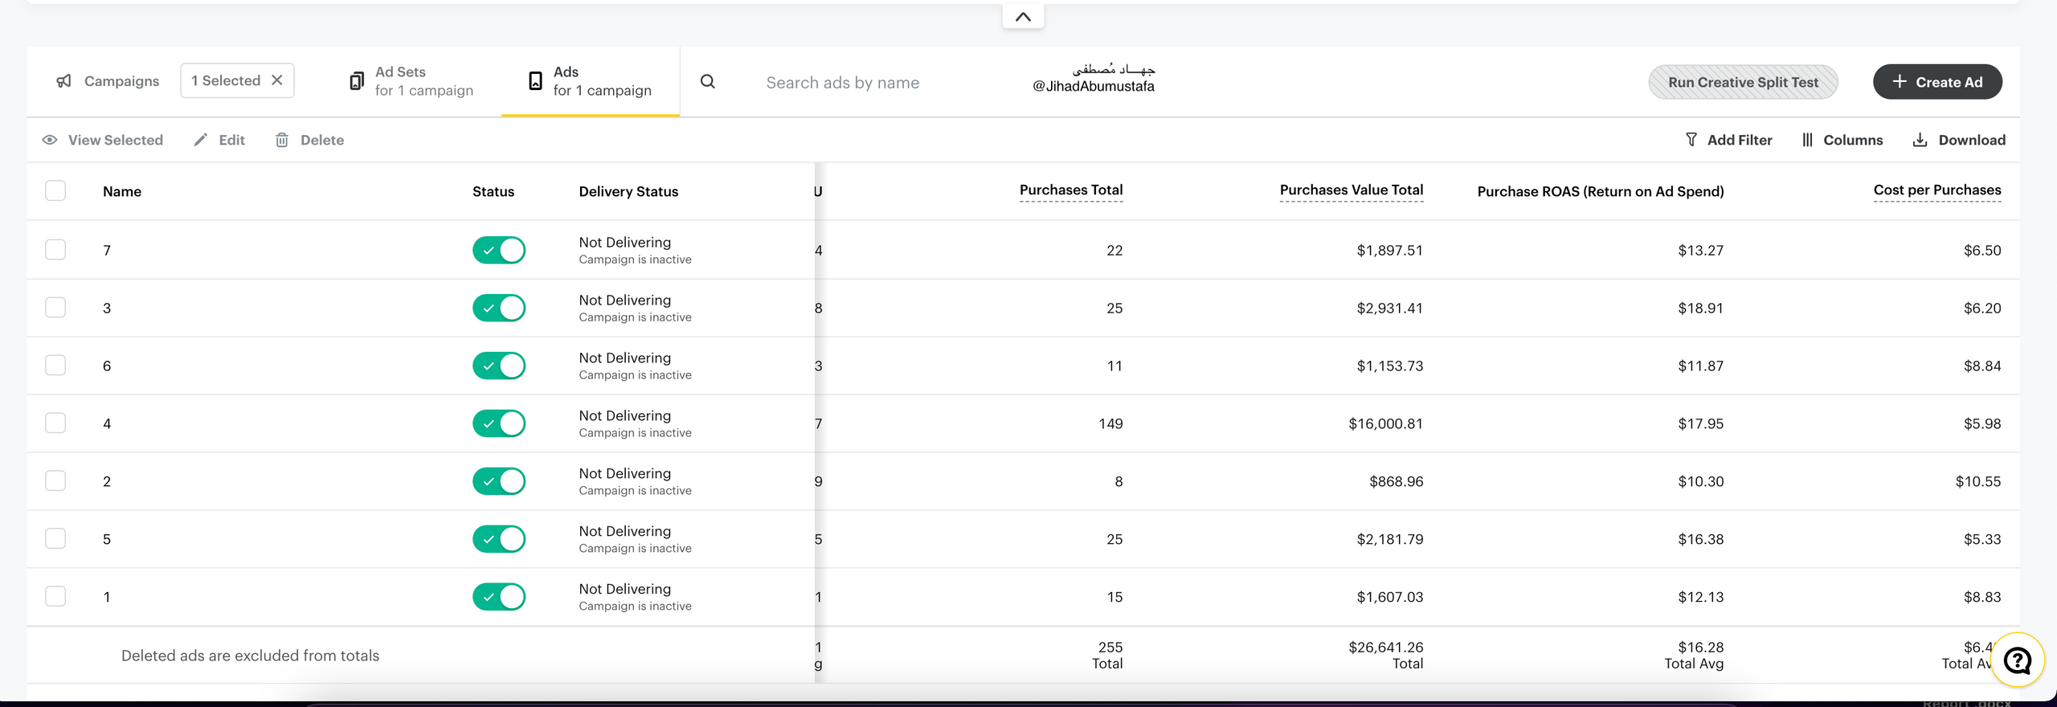Open the Columns settings icon

tap(1807, 140)
